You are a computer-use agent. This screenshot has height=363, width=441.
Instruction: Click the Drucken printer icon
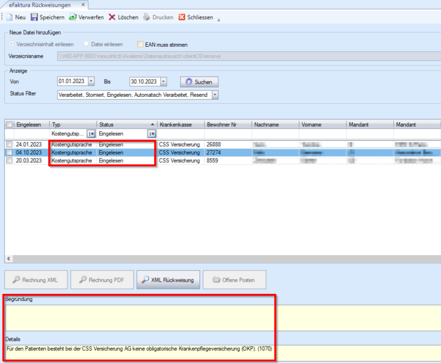pyautogui.click(x=147, y=18)
